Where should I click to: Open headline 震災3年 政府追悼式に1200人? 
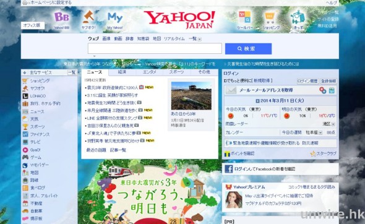[x=113, y=87]
